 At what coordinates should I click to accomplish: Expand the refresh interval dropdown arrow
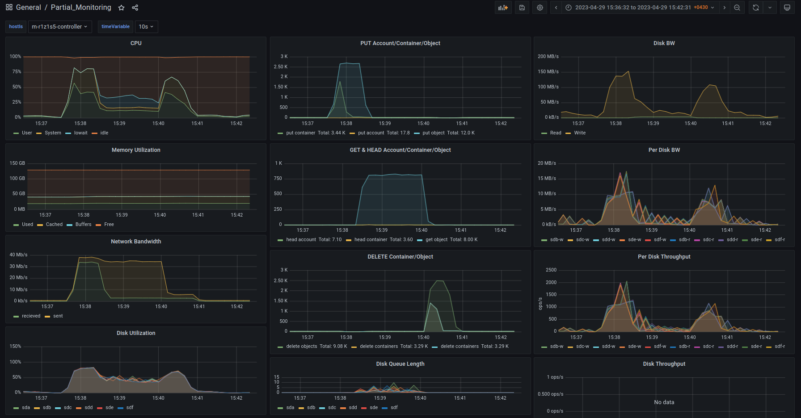point(770,8)
